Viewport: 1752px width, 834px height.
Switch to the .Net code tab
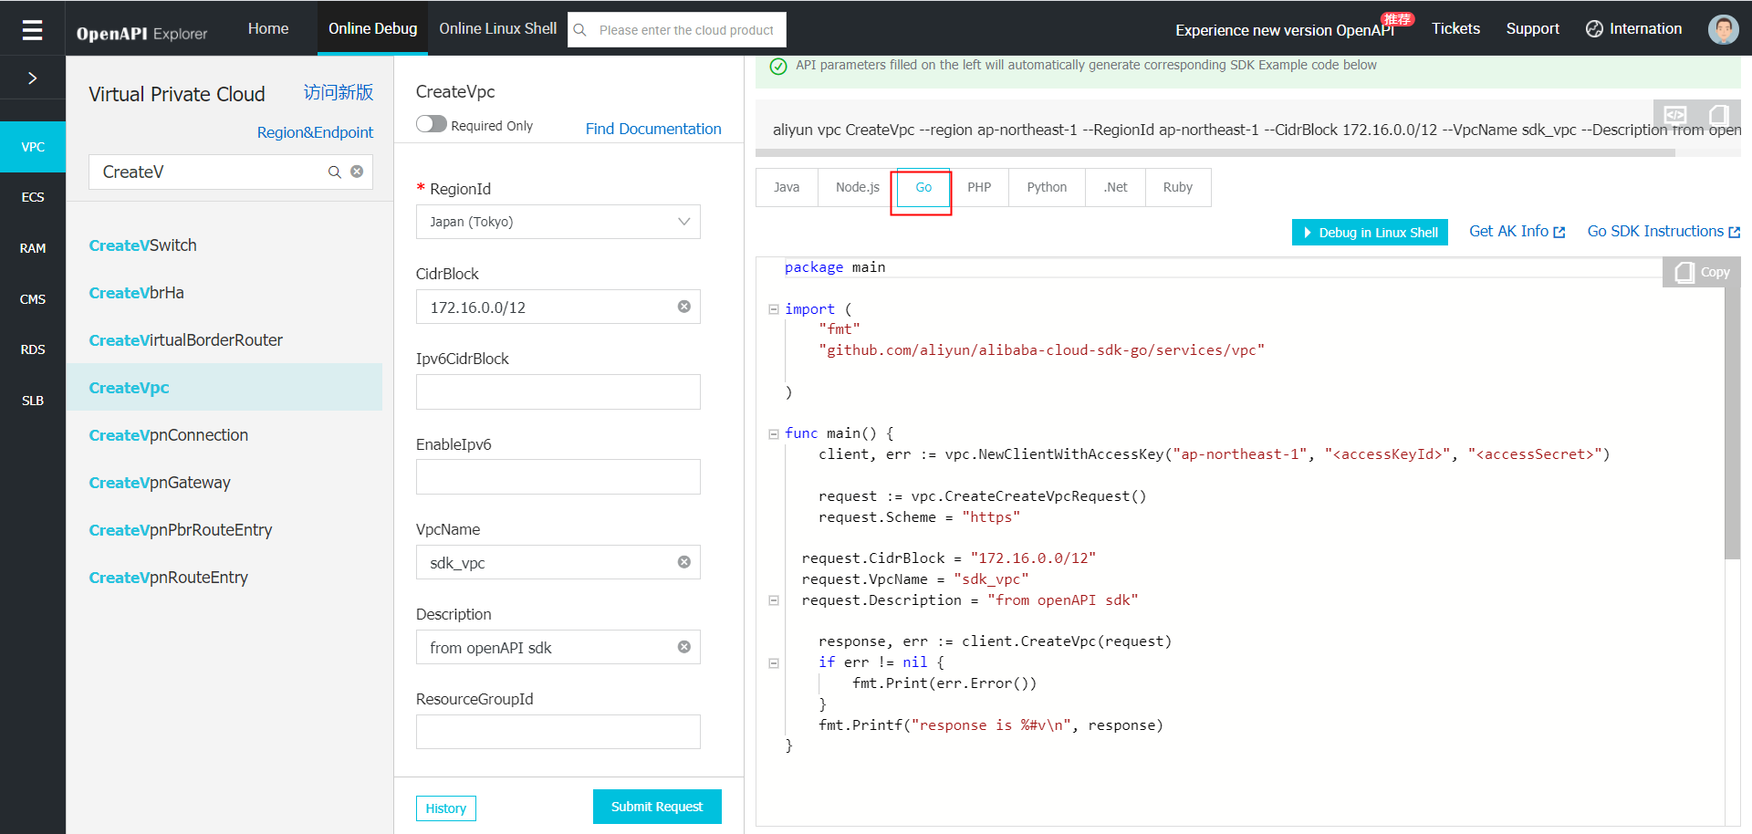point(1115,187)
